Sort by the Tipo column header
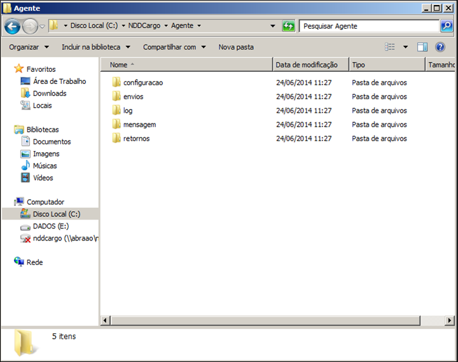 (387, 64)
